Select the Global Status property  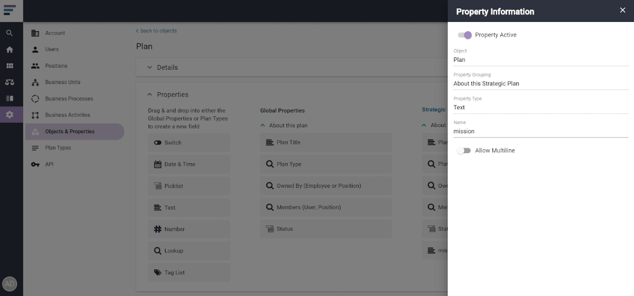(326, 229)
